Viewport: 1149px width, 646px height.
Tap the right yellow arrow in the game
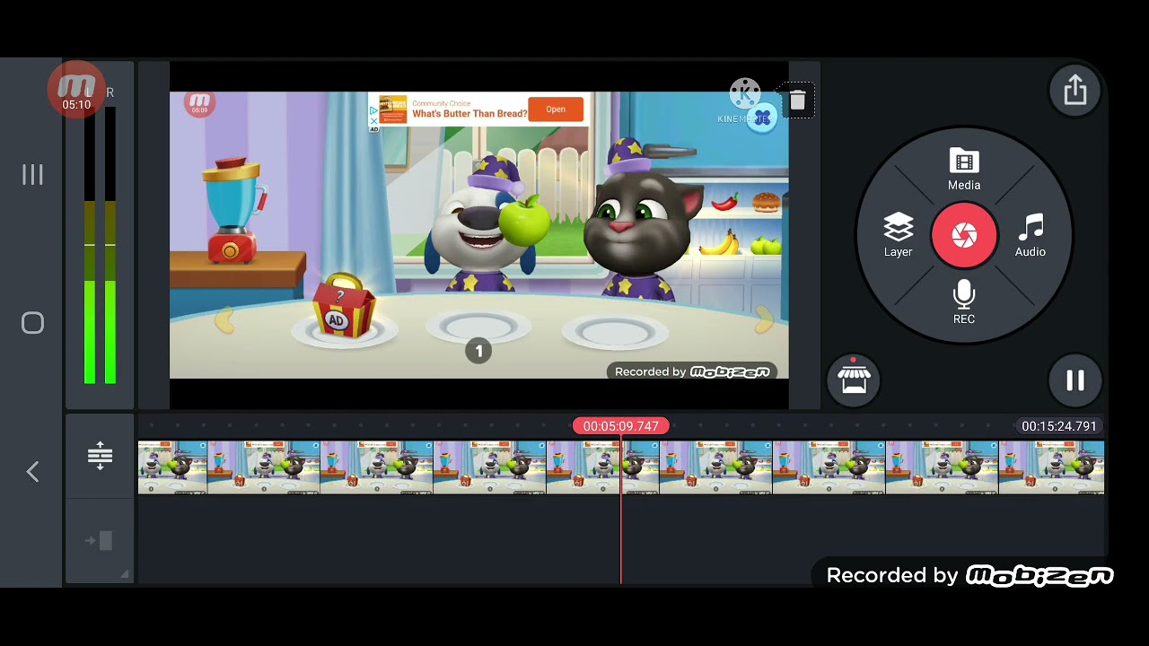point(763,319)
